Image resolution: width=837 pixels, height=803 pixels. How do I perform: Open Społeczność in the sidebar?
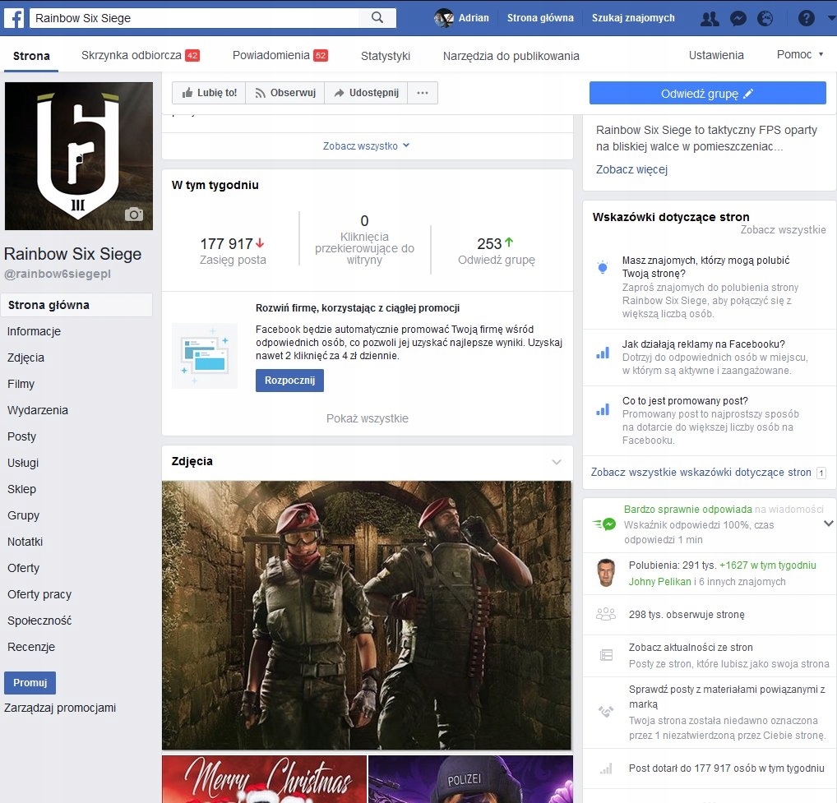click(x=39, y=621)
